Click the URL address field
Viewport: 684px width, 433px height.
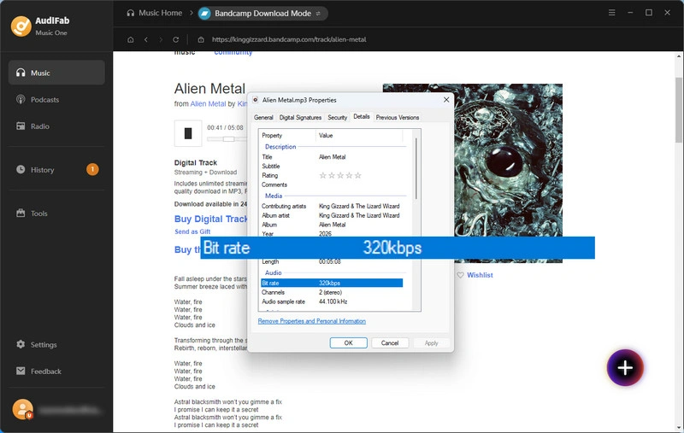[x=289, y=39]
